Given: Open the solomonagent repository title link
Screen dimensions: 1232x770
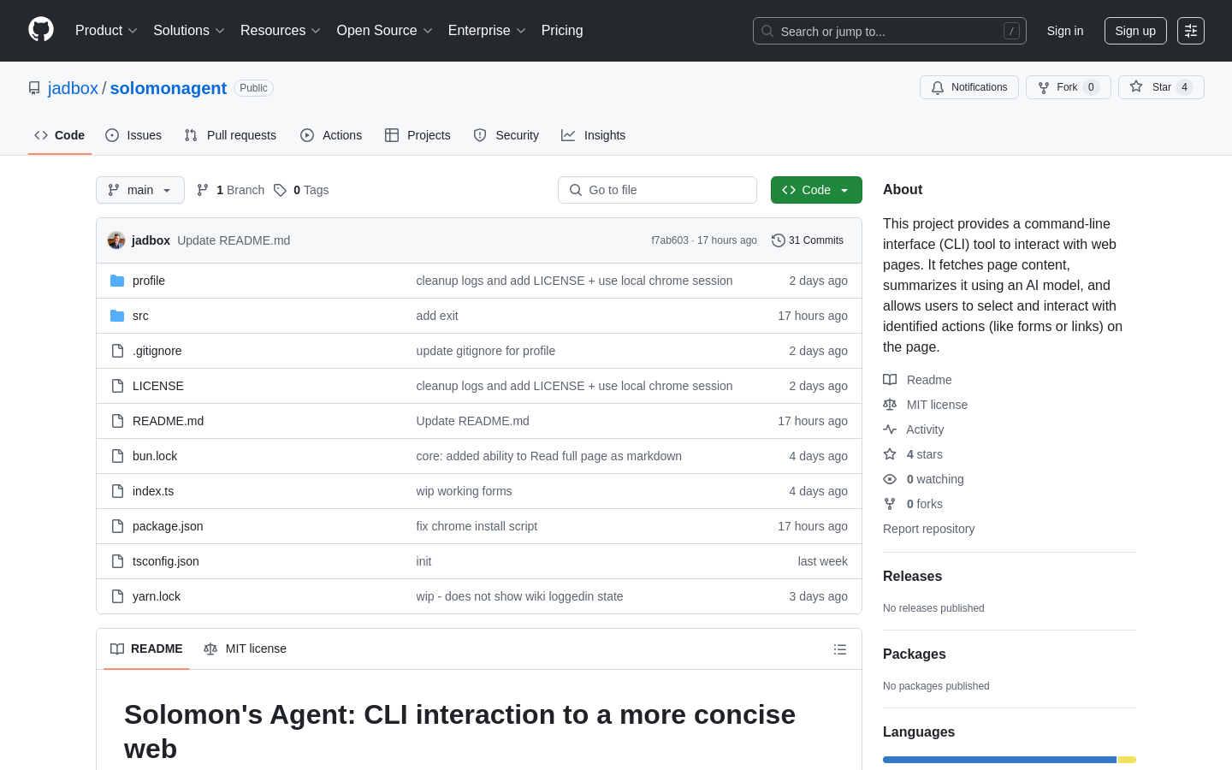Looking at the screenshot, I should coord(169,88).
